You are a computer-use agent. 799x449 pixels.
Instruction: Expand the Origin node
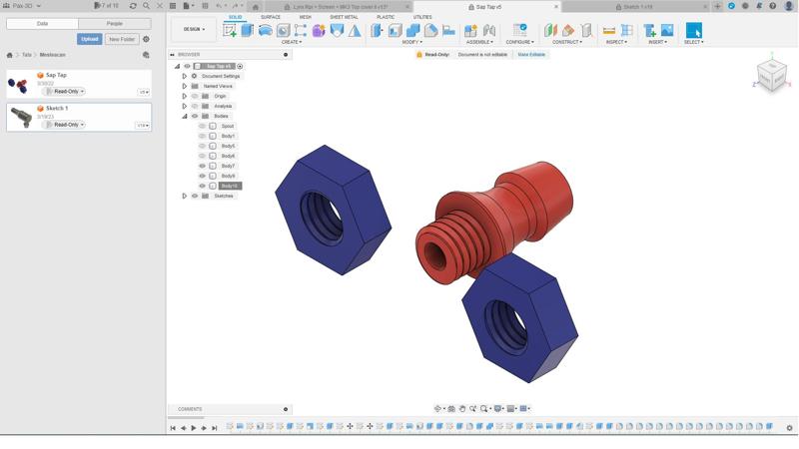(x=185, y=96)
